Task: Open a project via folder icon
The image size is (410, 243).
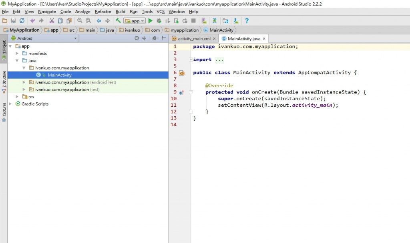Action: pyautogui.click(x=5, y=21)
